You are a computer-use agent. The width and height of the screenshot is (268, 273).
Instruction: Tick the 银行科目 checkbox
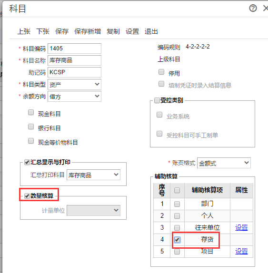pyautogui.click(x=31, y=127)
